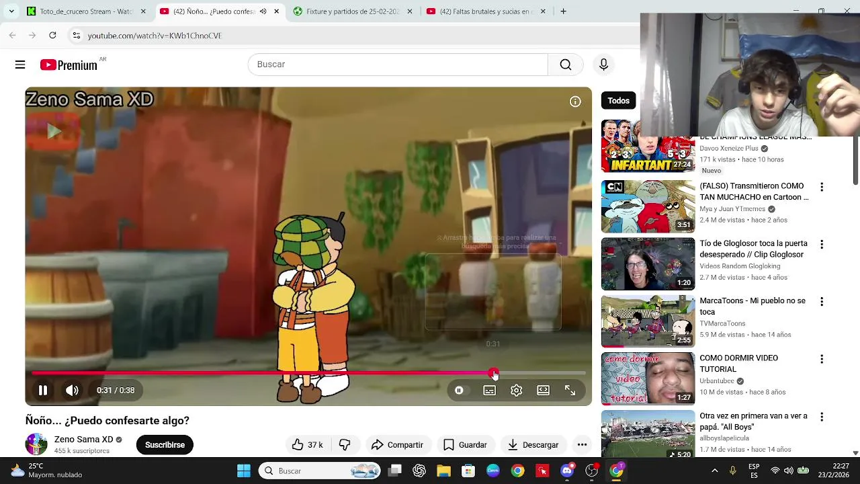Viewport: 860px width, 484px height.
Task: Open Zeno Sama XD channel name link
Action: pos(84,439)
